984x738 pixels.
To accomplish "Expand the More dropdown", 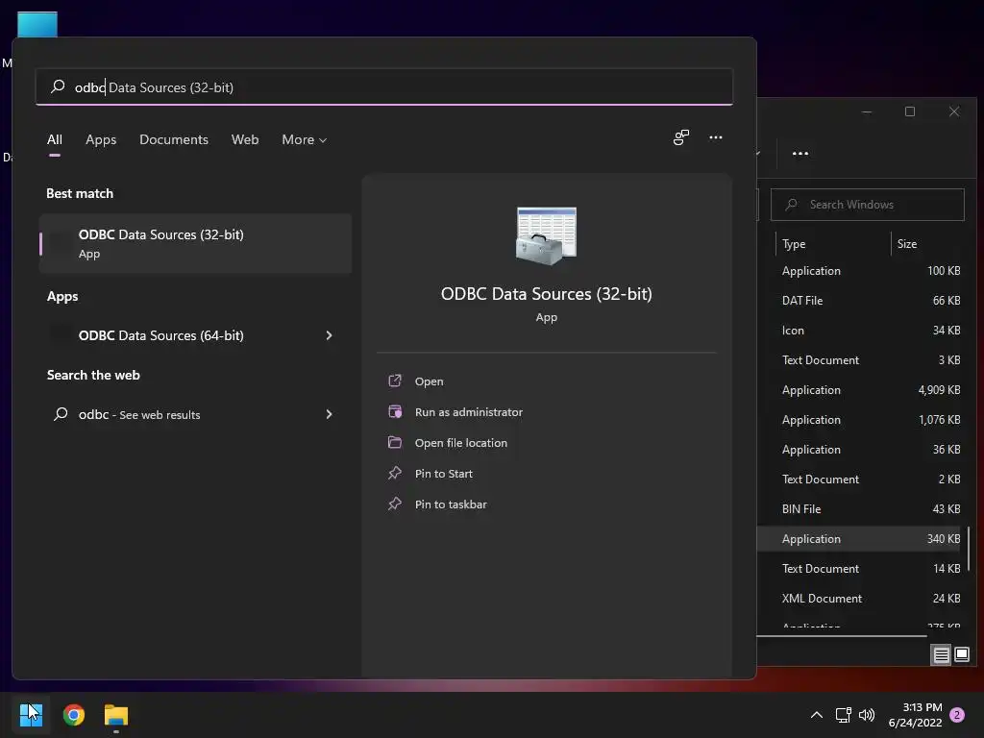I will pos(305,139).
